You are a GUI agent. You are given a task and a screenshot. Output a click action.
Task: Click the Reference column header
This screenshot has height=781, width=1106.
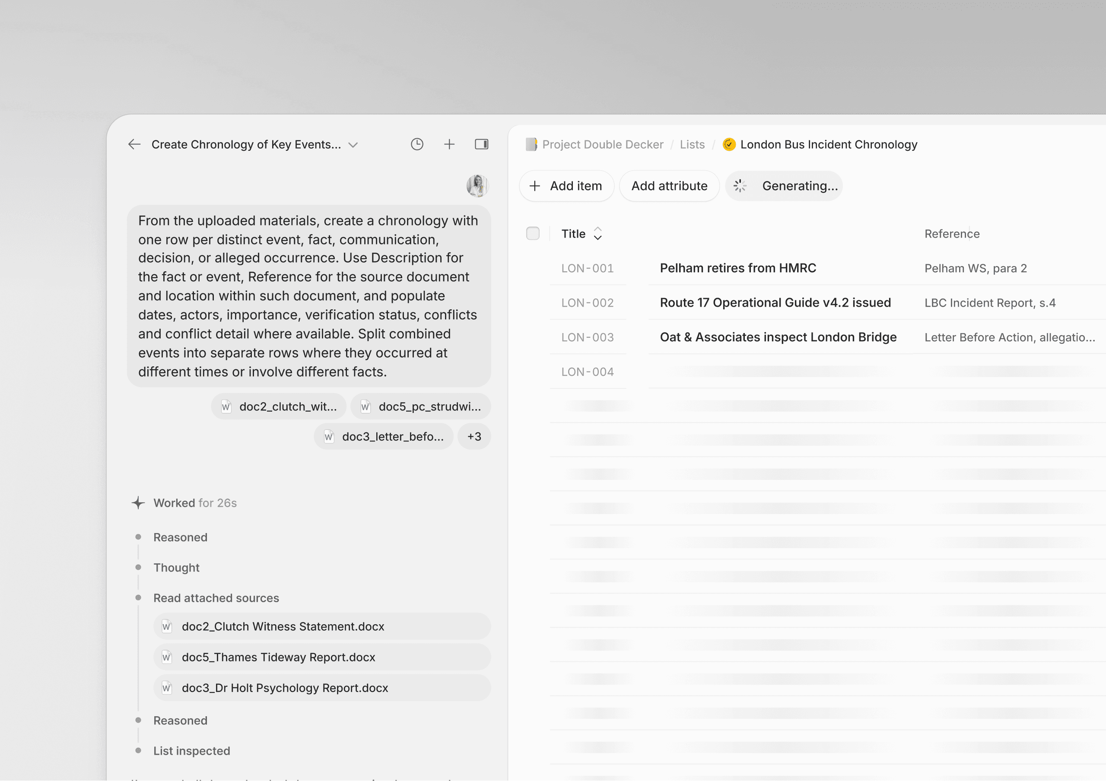point(952,234)
